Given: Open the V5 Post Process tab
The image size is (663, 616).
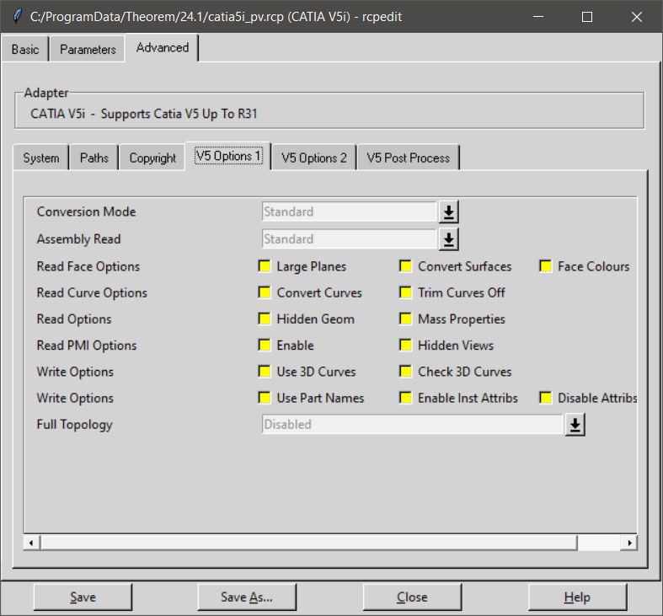Looking at the screenshot, I should (408, 158).
